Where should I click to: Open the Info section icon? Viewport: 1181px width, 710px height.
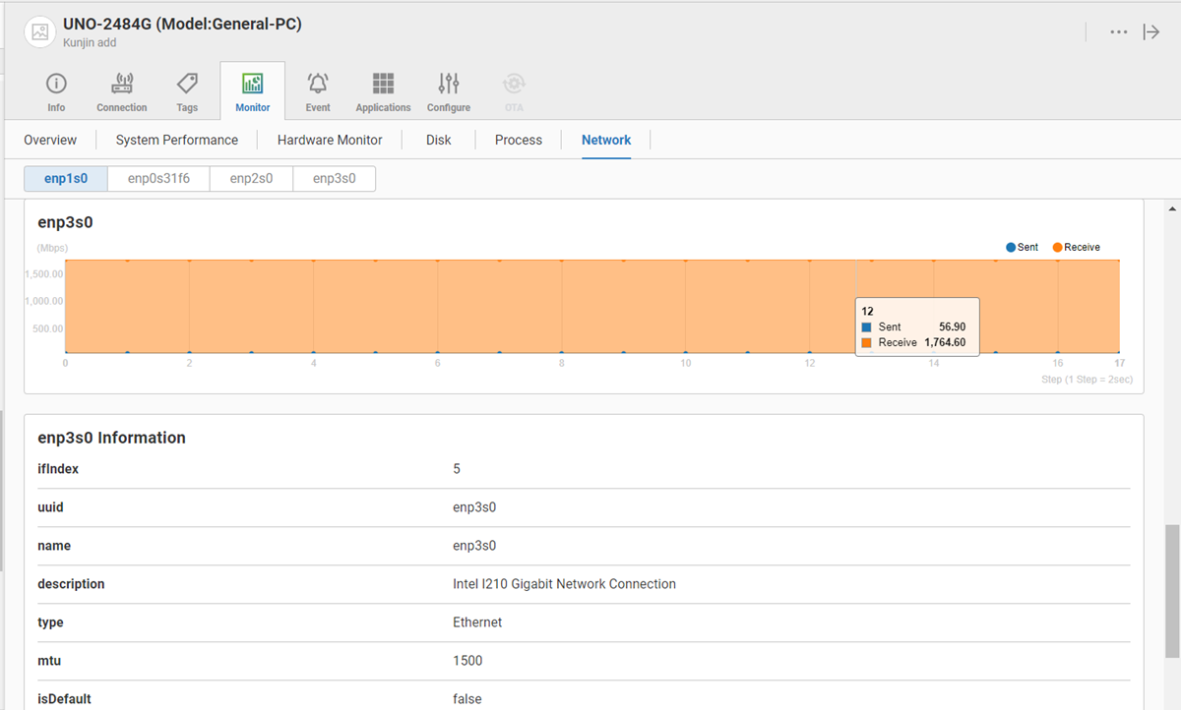(56, 84)
